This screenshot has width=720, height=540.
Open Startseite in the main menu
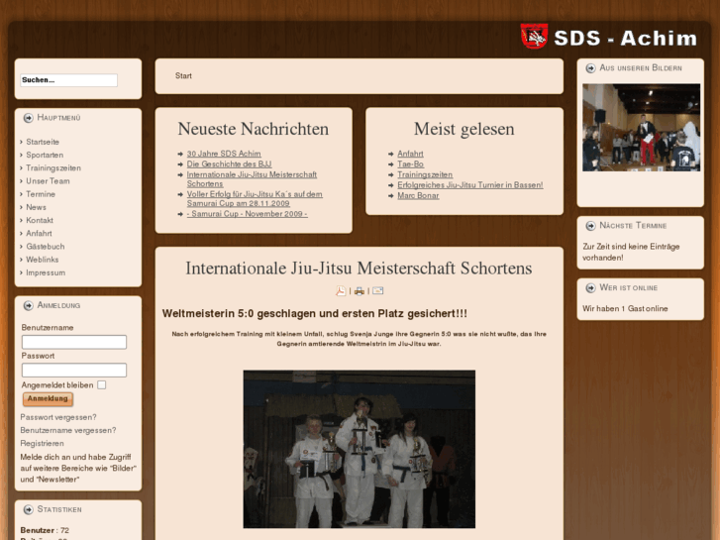click(43, 142)
